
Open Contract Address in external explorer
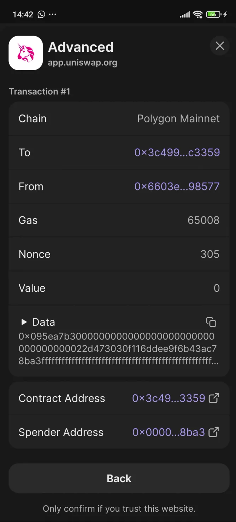coord(214,398)
